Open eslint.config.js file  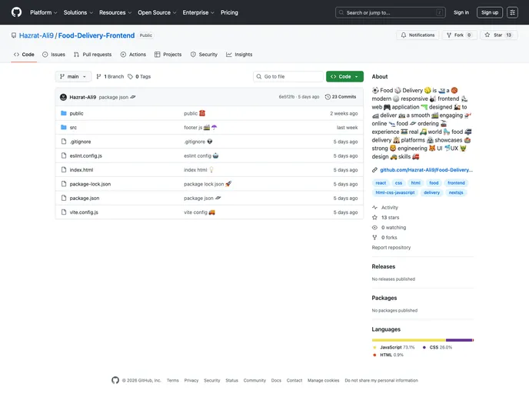(85, 156)
